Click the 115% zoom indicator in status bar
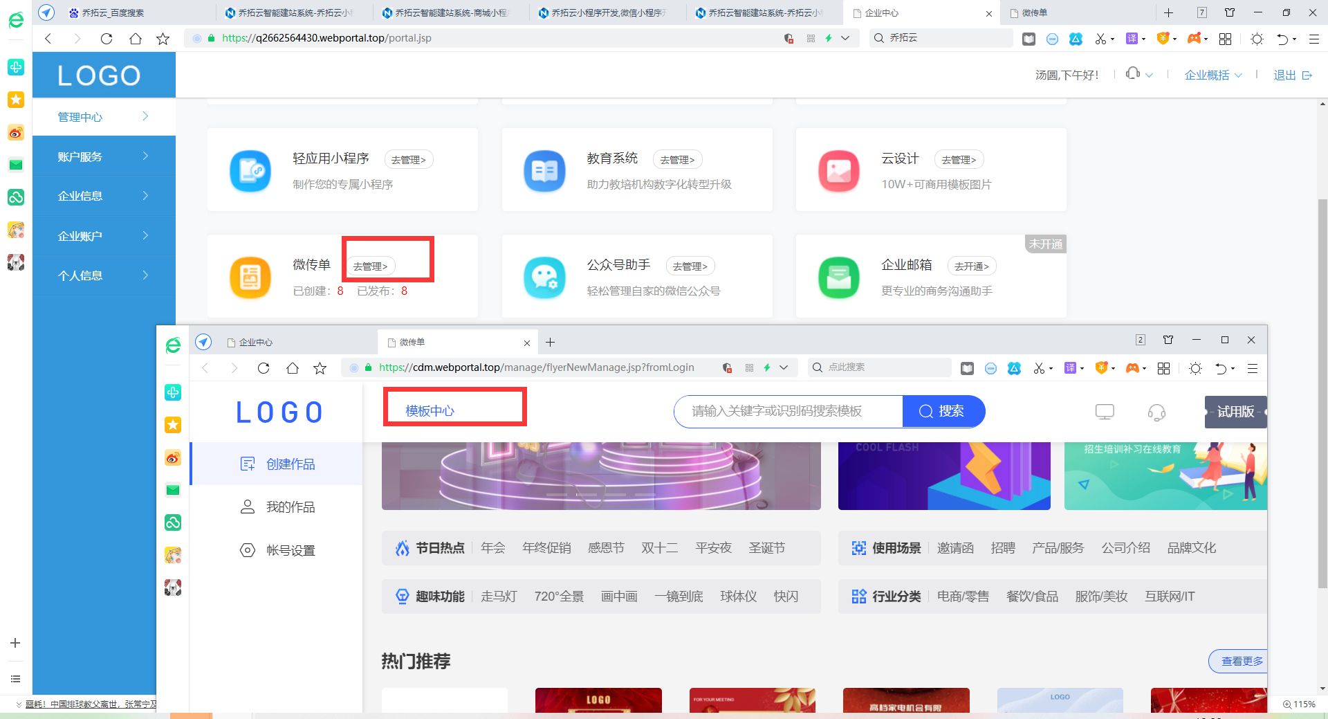 coord(1299,704)
